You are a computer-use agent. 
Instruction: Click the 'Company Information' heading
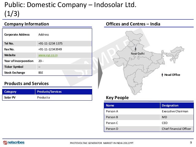click(x=27, y=24)
